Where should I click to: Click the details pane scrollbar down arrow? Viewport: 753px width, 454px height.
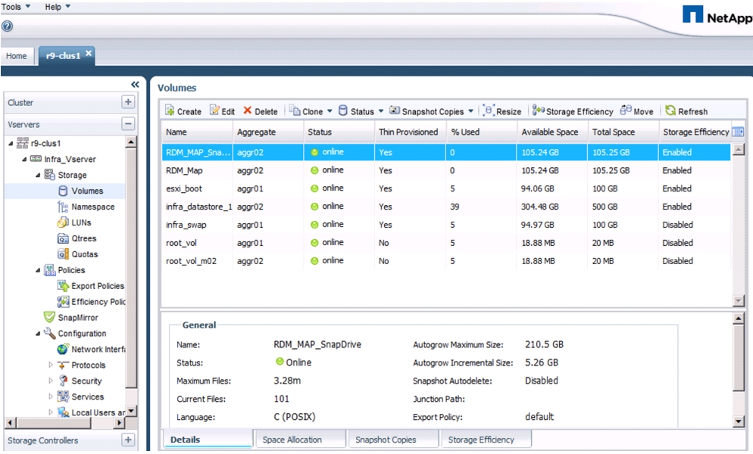point(739,421)
